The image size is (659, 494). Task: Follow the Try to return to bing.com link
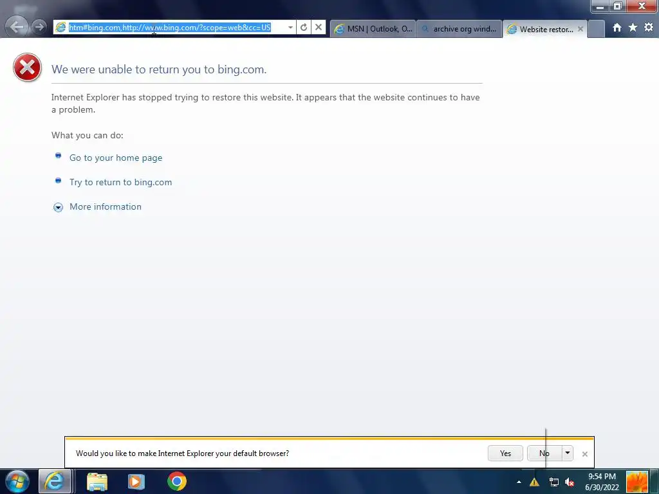[x=120, y=182]
